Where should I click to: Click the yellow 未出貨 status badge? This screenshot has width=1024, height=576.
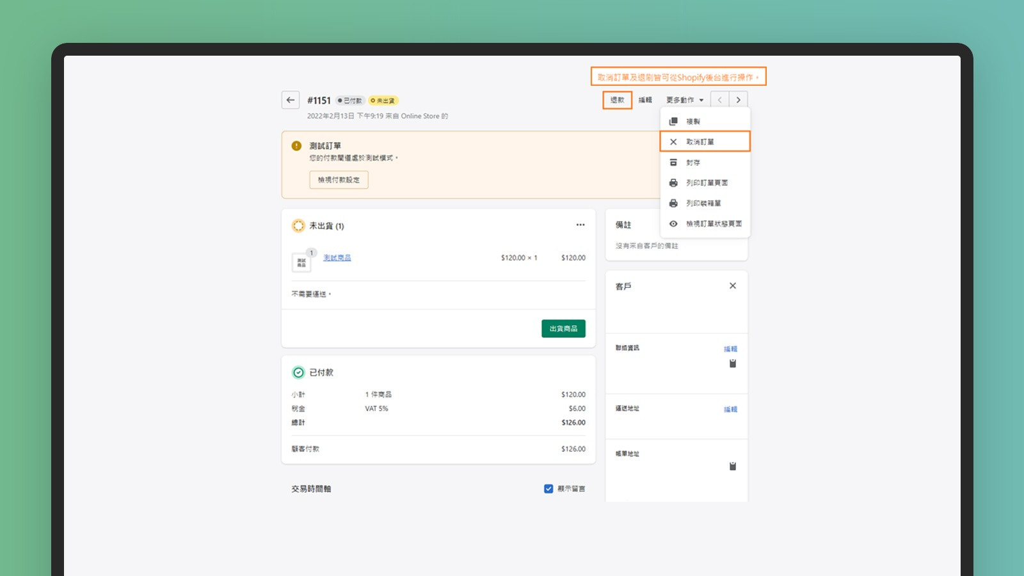383,100
